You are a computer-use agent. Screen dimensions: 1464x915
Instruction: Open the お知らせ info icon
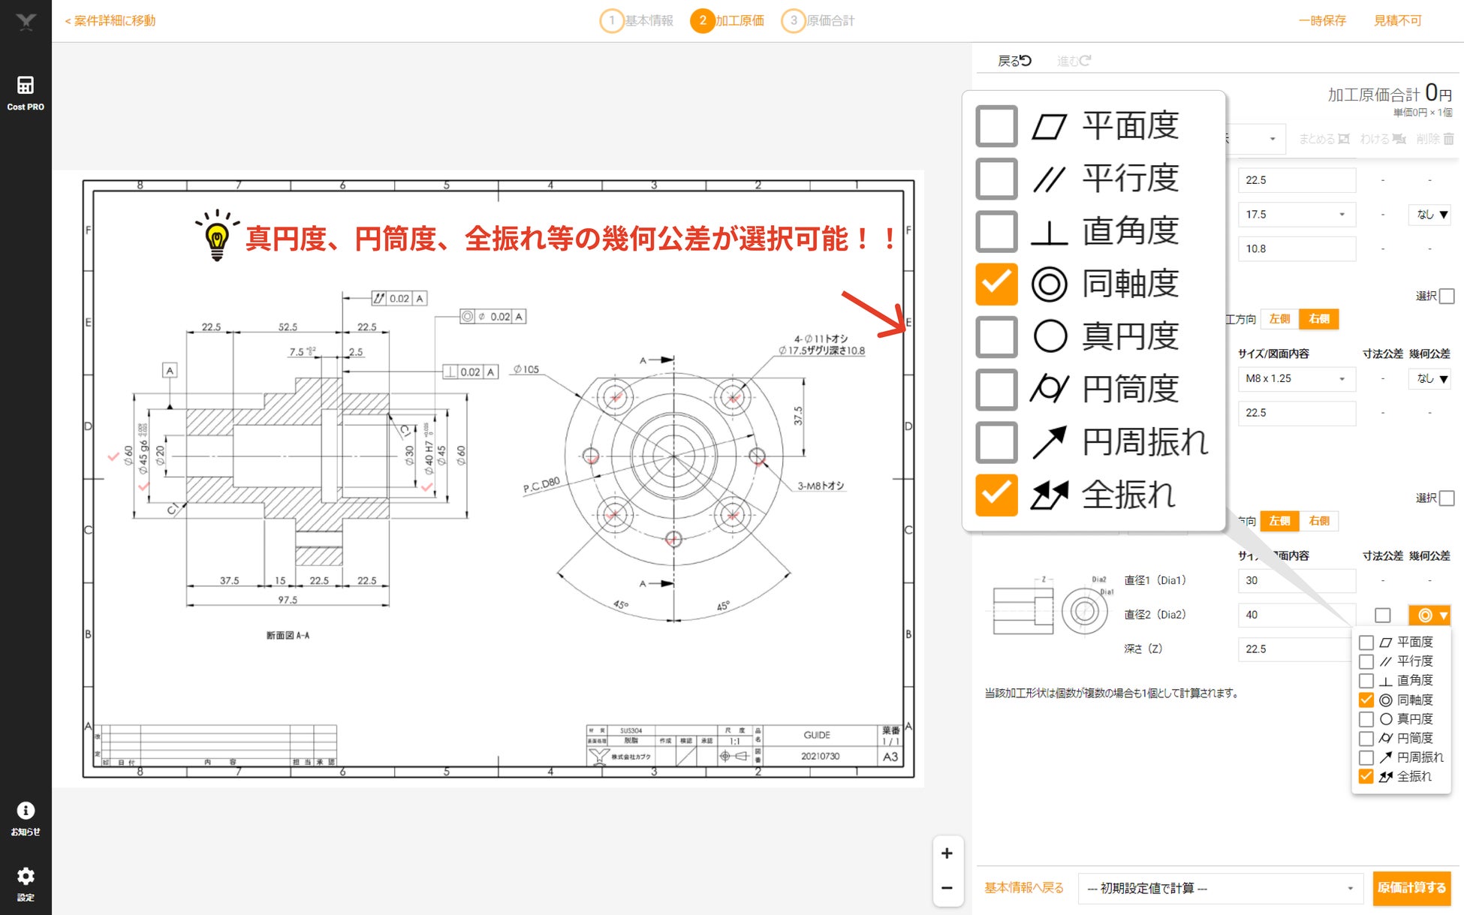pos(26,811)
